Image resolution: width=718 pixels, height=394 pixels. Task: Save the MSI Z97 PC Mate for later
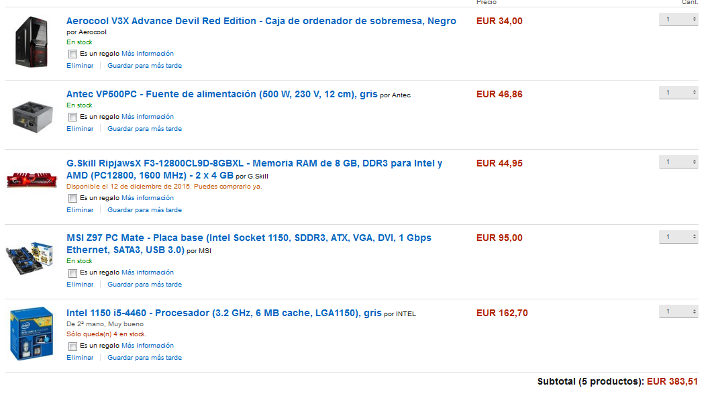point(145,285)
